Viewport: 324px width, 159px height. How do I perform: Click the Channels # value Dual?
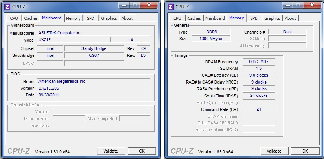point(287,32)
